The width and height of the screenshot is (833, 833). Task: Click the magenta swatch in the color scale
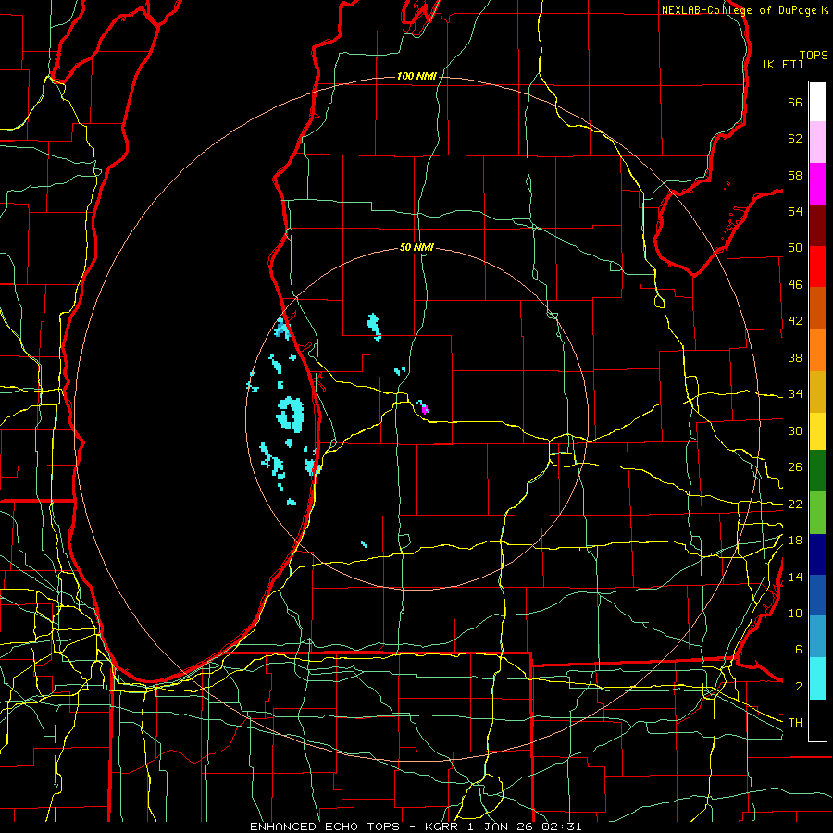point(817,184)
